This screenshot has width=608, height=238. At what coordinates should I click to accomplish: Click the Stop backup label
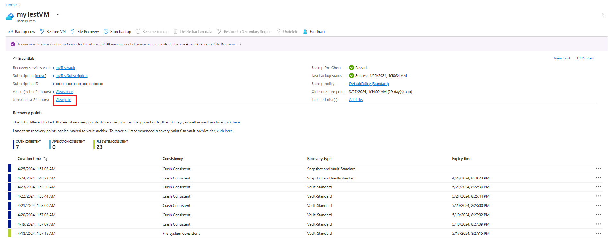[x=121, y=32]
